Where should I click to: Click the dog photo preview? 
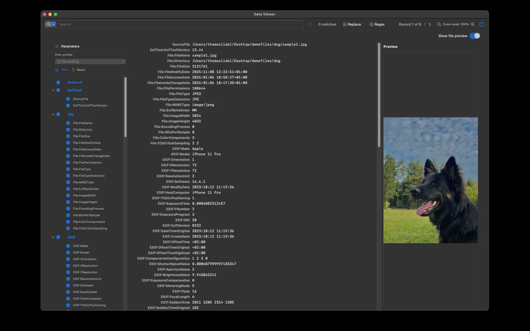tap(430, 180)
